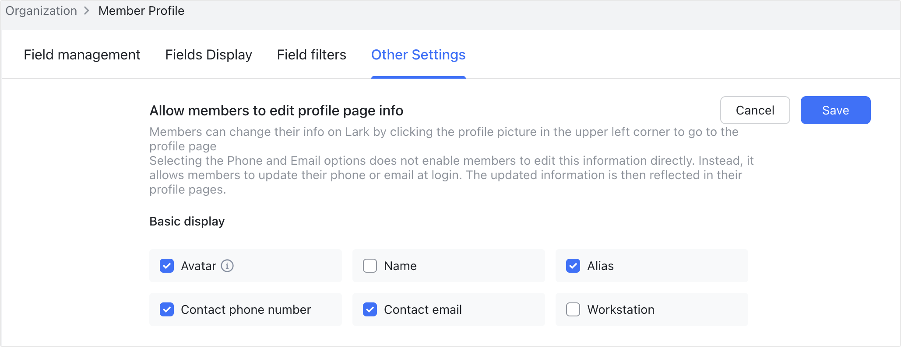Enable the Workstation checkbox
The image size is (901, 347).
(573, 309)
